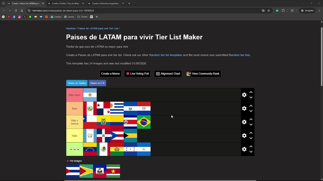The image size is (323, 181).
Task: Open settings gear for the Malo tier
Action: coord(244,136)
